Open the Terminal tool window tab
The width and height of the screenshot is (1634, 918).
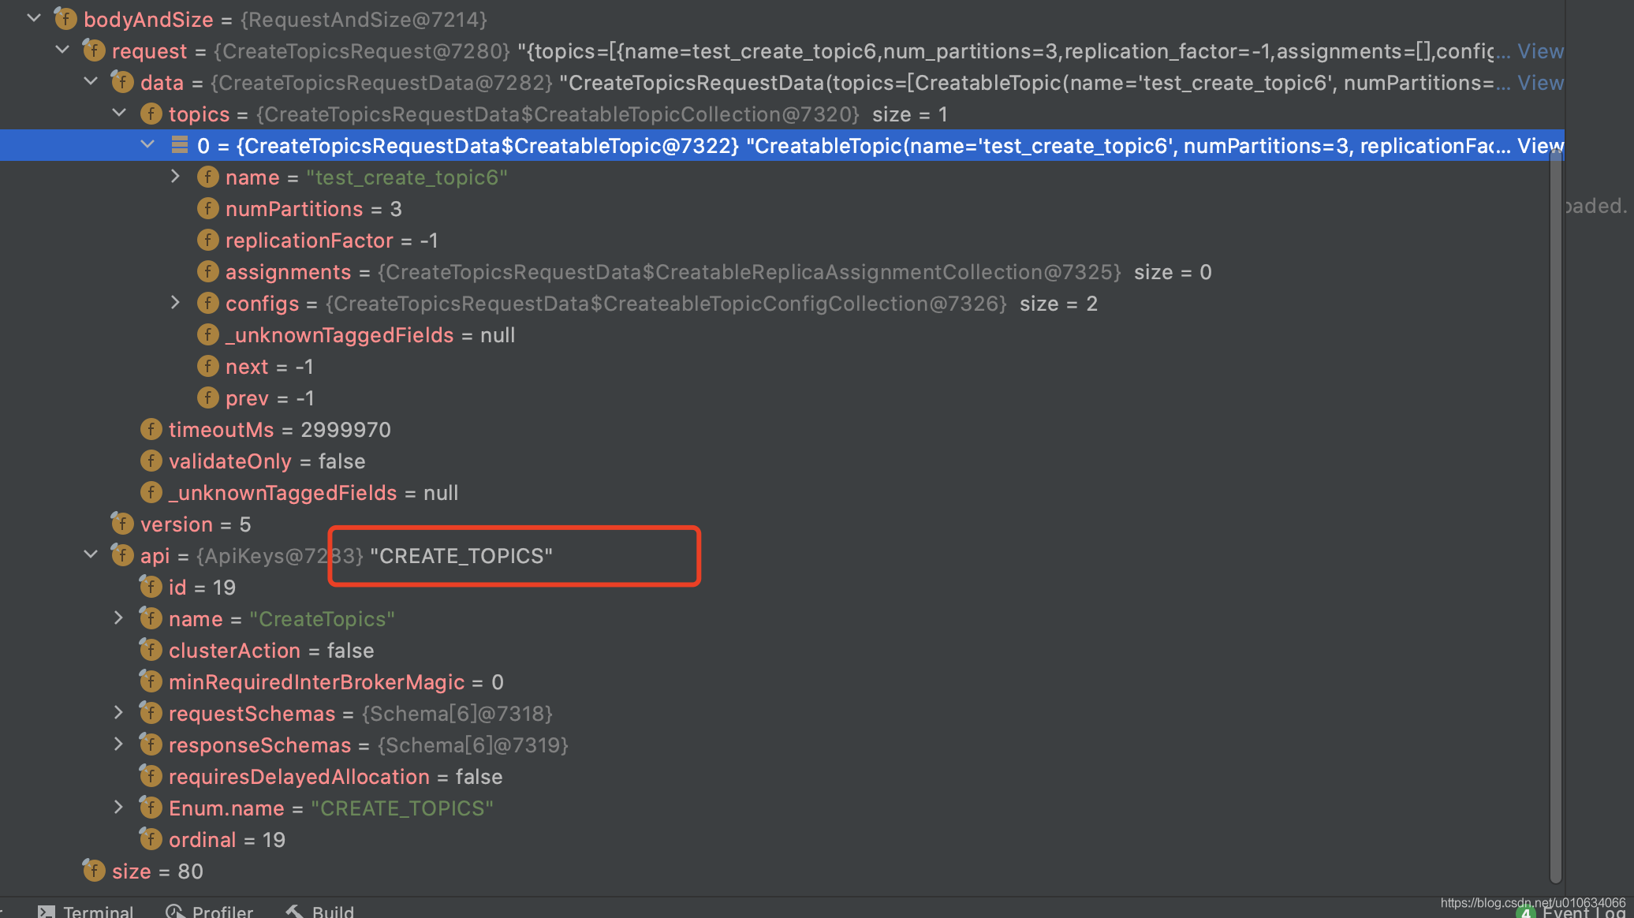85,911
